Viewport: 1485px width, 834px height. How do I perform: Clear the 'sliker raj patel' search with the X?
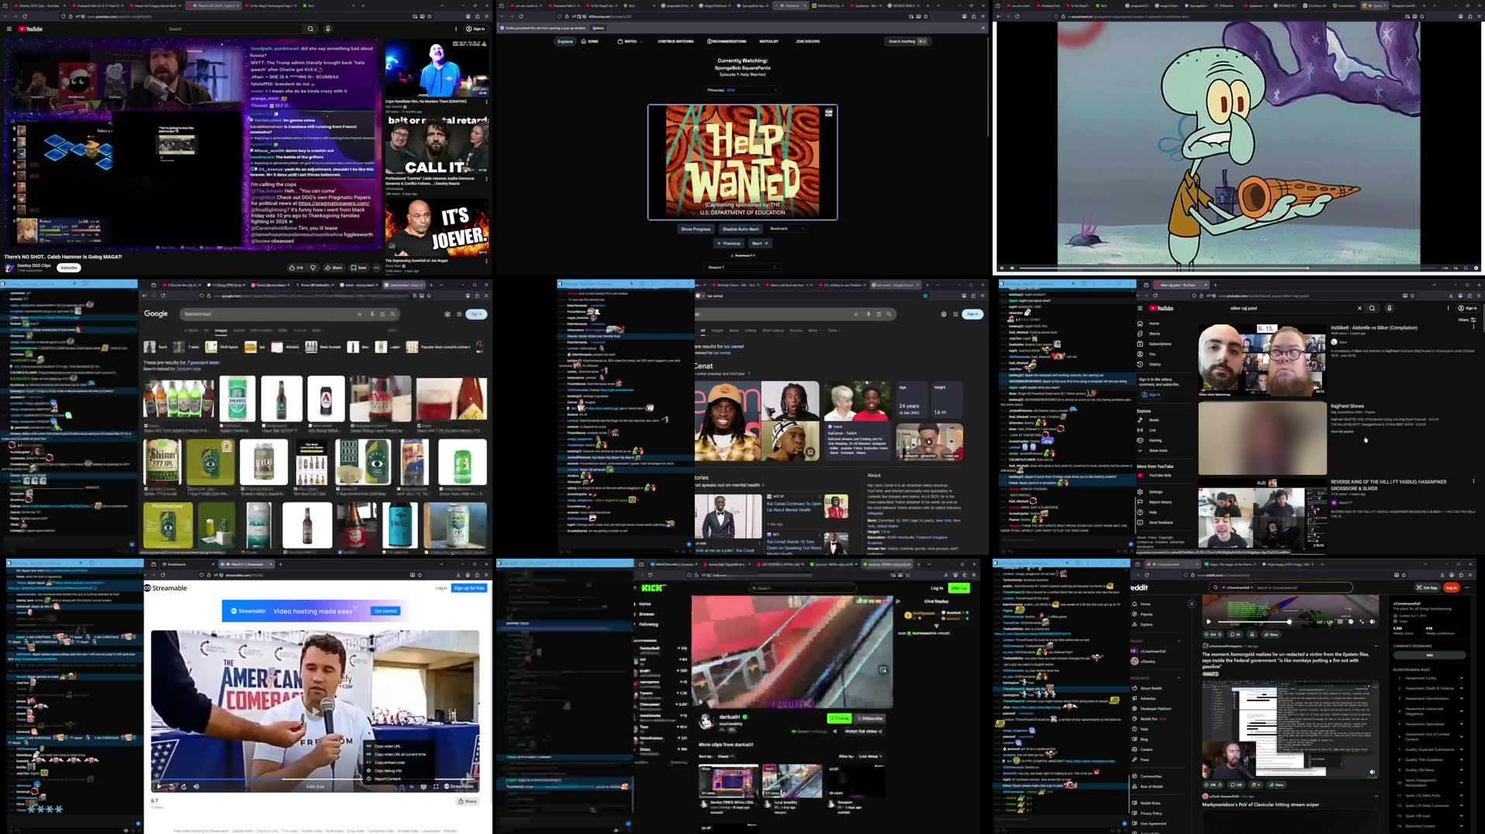1359,308
